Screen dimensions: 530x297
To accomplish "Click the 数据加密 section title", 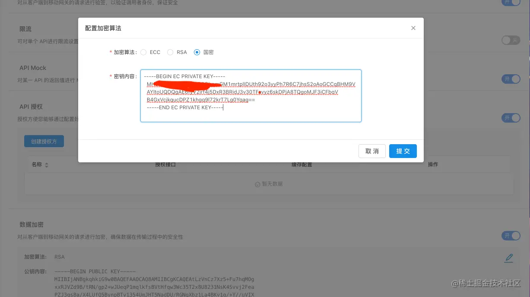I will pyautogui.click(x=32, y=224).
